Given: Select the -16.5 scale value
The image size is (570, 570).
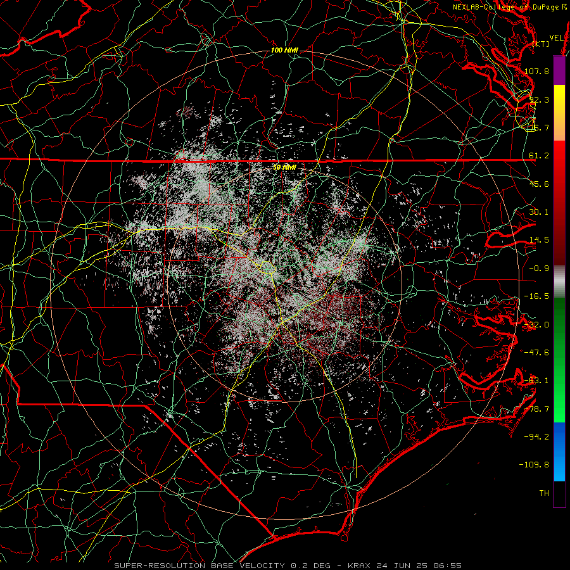Looking at the screenshot, I should point(536,296).
